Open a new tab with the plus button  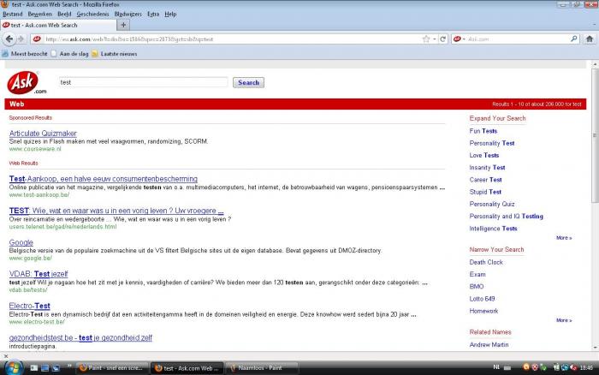click(x=123, y=25)
